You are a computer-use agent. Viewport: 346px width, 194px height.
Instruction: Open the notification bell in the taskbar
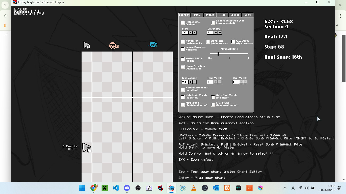[339, 188]
